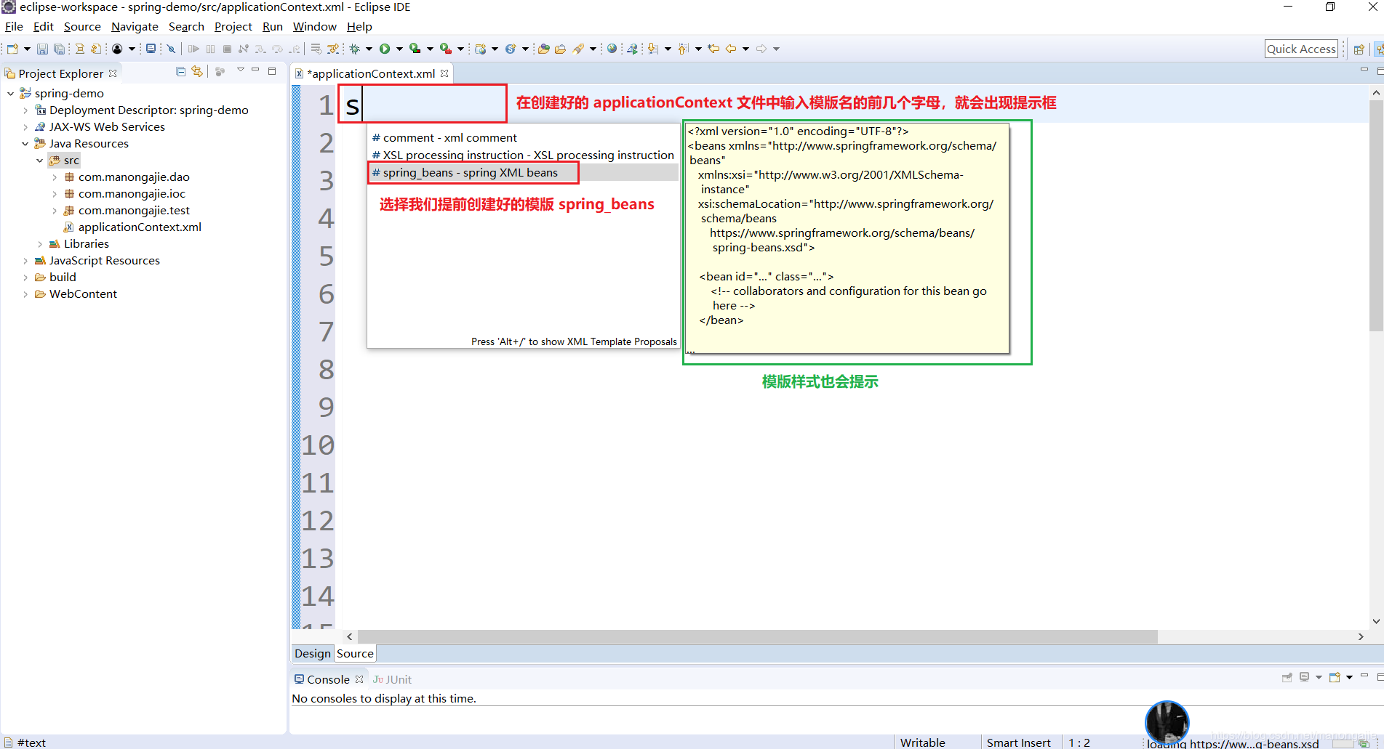Collapse the spring-demo project node
Image resolution: width=1384 pixels, height=749 pixels.
point(11,93)
